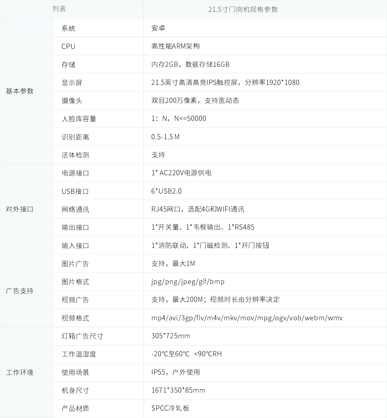Click the 电源接口 row label
The image size is (387, 418).
tap(75, 173)
